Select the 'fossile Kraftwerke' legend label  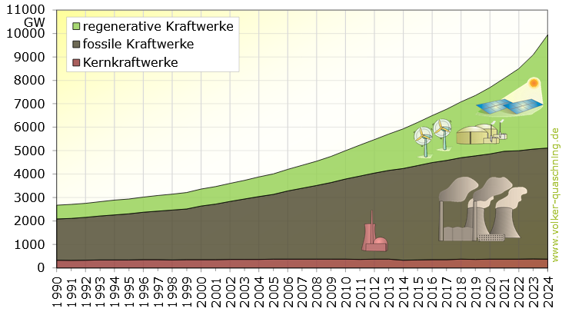pyautogui.click(x=138, y=45)
